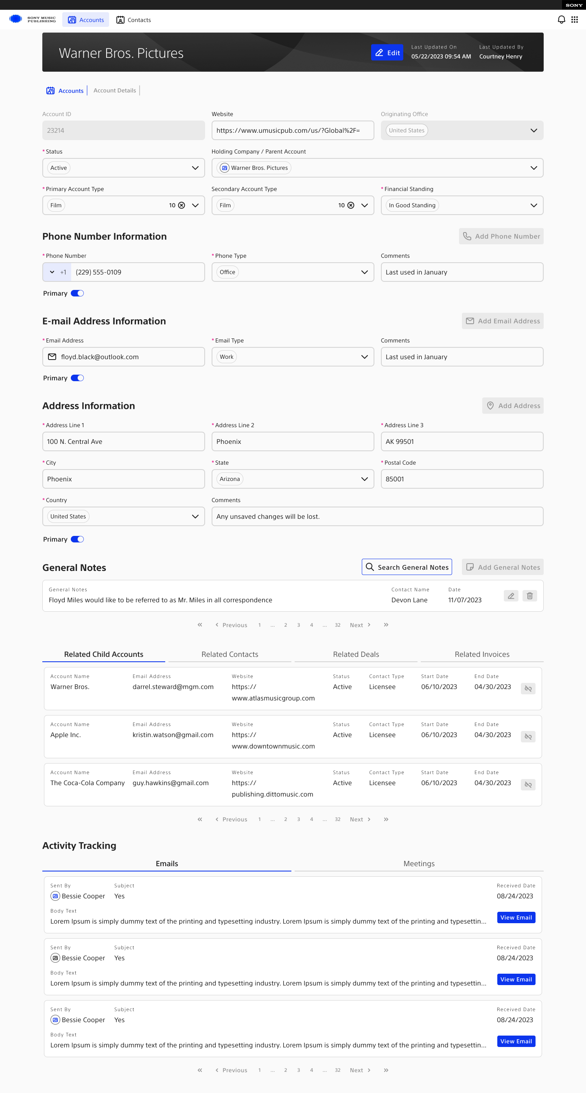This screenshot has height=1093, width=586.
Task: Click the Address Line 1 field
Action: pos(123,442)
